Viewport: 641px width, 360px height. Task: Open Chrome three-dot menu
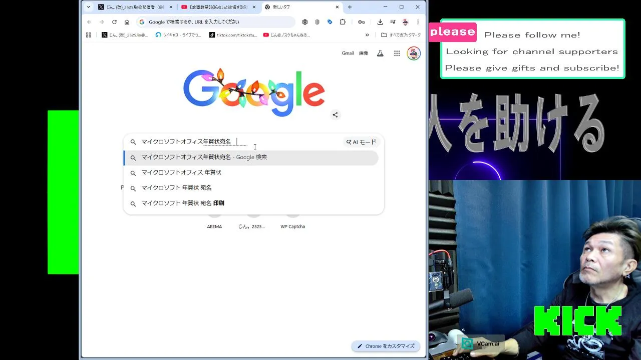pos(418,22)
